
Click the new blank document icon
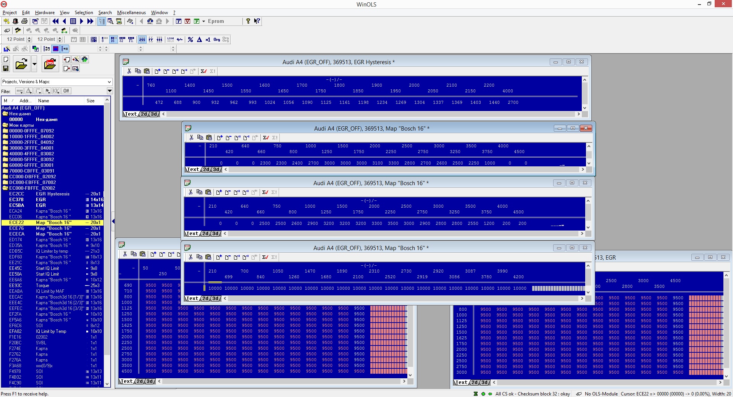[x=6, y=60]
